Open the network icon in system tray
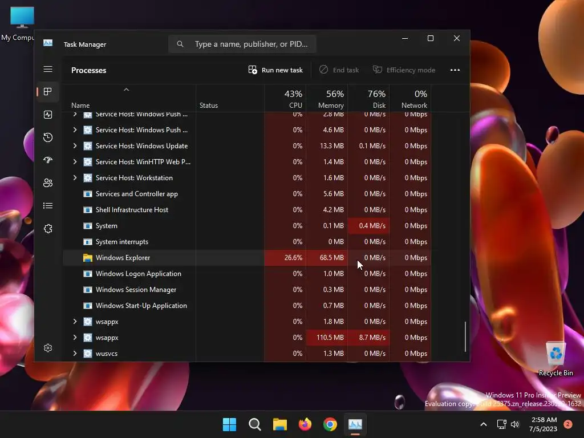 (501, 424)
